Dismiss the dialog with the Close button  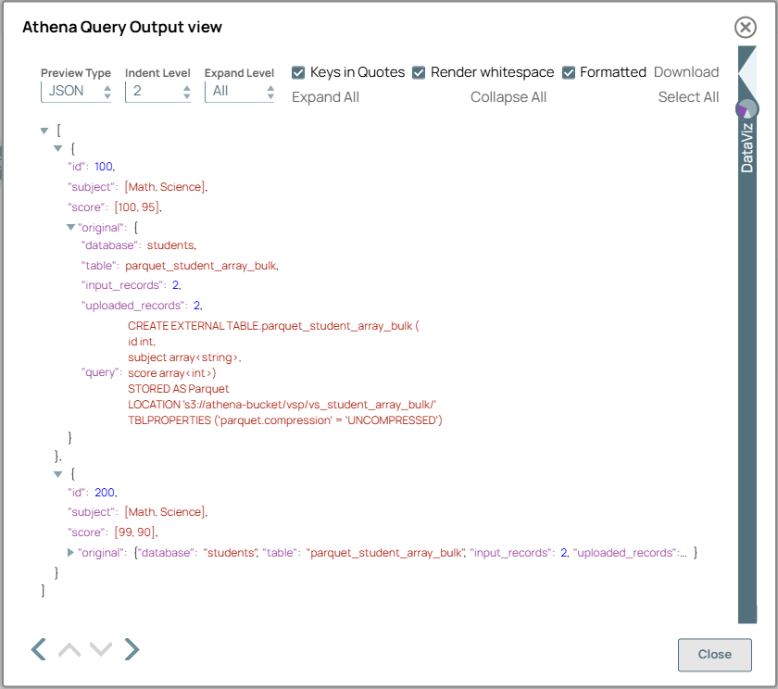714,655
